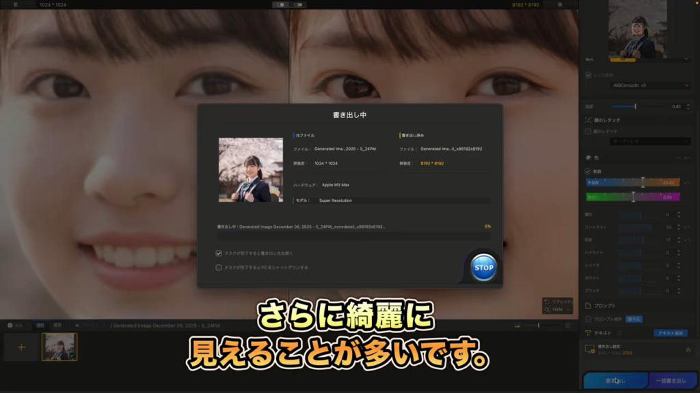This screenshot has height=393, width=700.
Task: Expand the export settings chevron
Action: click(x=688, y=349)
